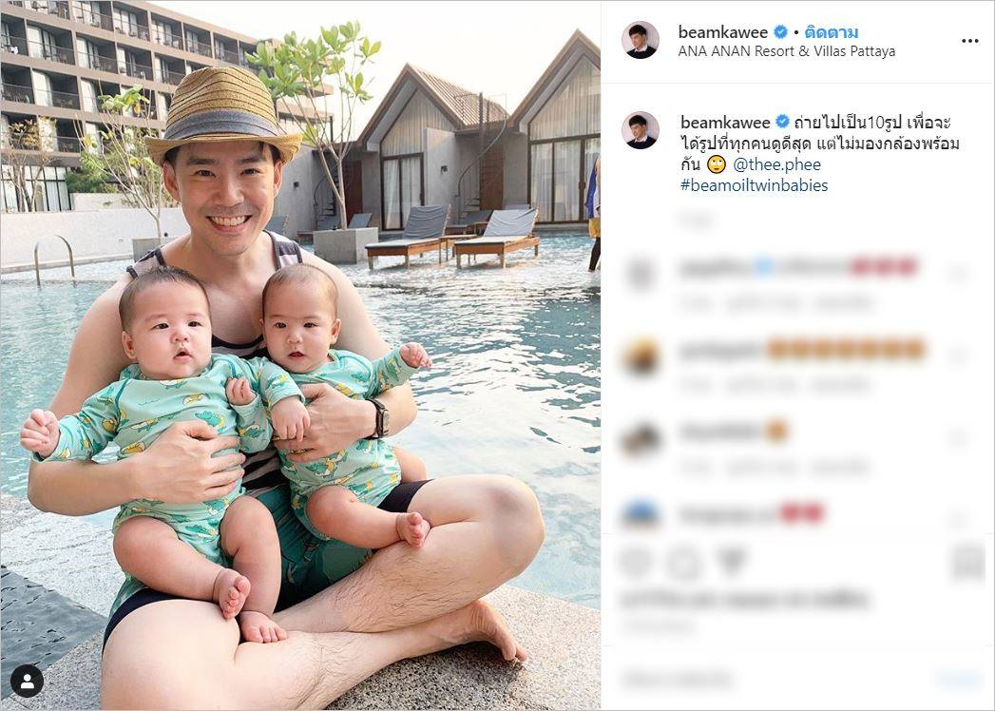Open the #beamoiltwinbabies hashtag
995x711 pixels.
(754, 185)
